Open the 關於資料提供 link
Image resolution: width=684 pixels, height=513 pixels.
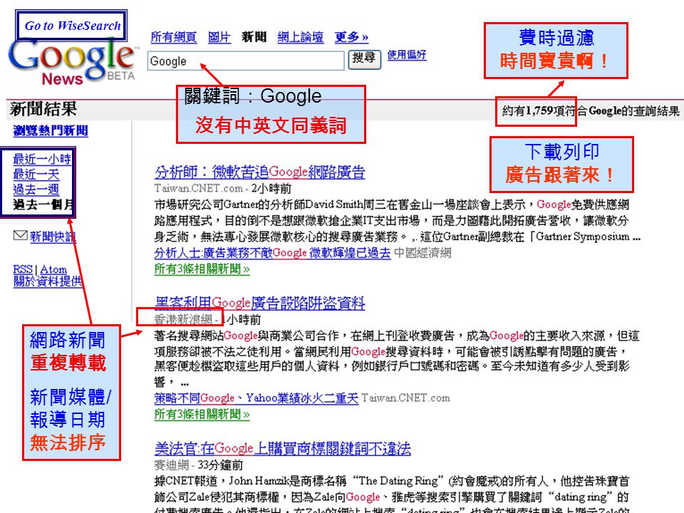(x=48, y=281)
